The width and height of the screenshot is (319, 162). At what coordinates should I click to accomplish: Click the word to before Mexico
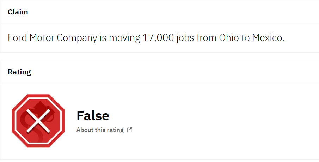coord(245,38)
